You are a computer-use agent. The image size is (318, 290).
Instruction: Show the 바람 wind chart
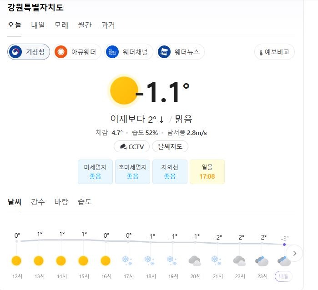pyautogui.click(x=61, y=202)
